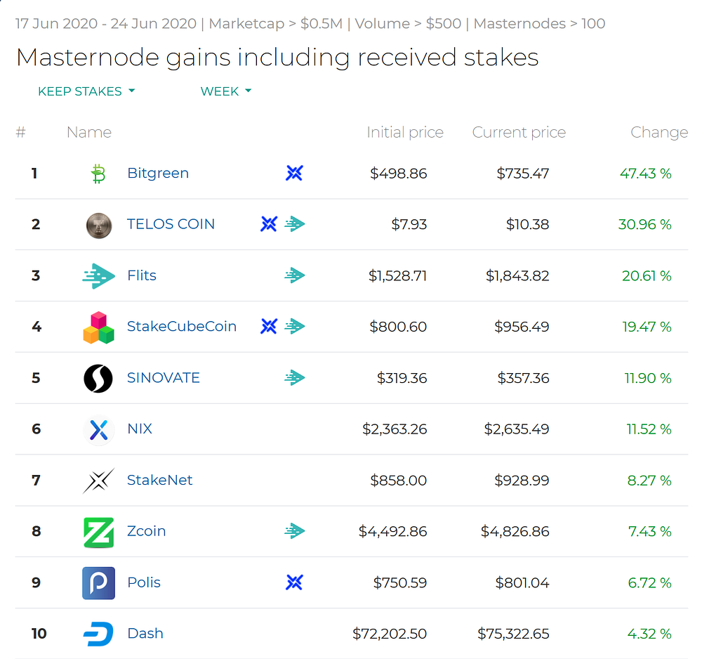Click the TELOS COIN round logo
This screenshot has height=659, width=702.
98,225
